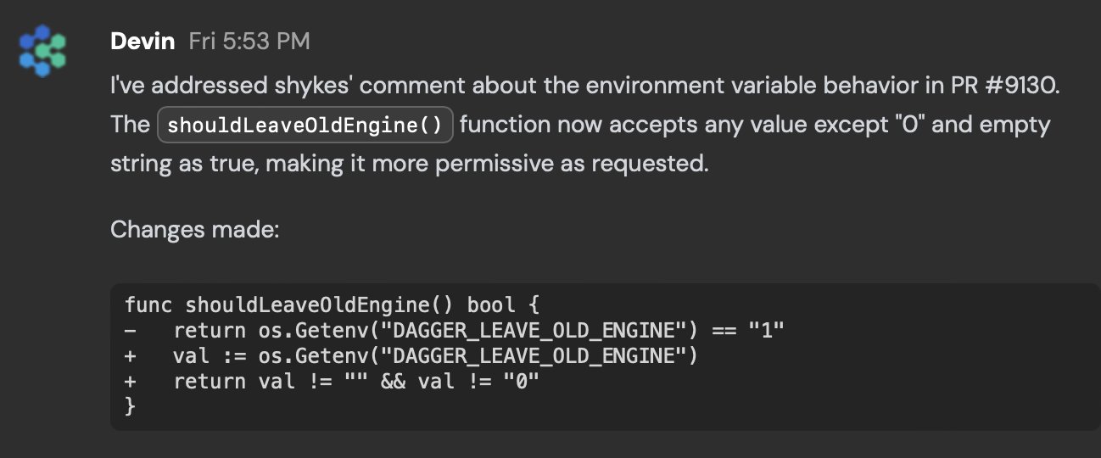This screenshot has height=458, width=1101.
Task: Click Devin's hexagon avatar icon
Action: pyautogui.click(x=43, y=52)
